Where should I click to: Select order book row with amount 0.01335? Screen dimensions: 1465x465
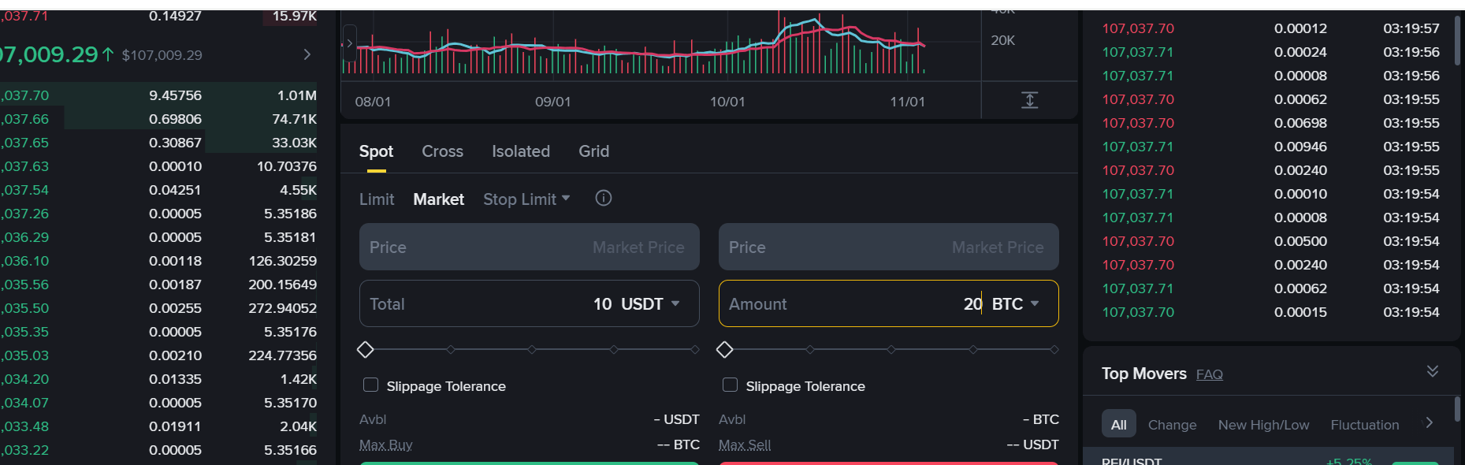(158, 379)
